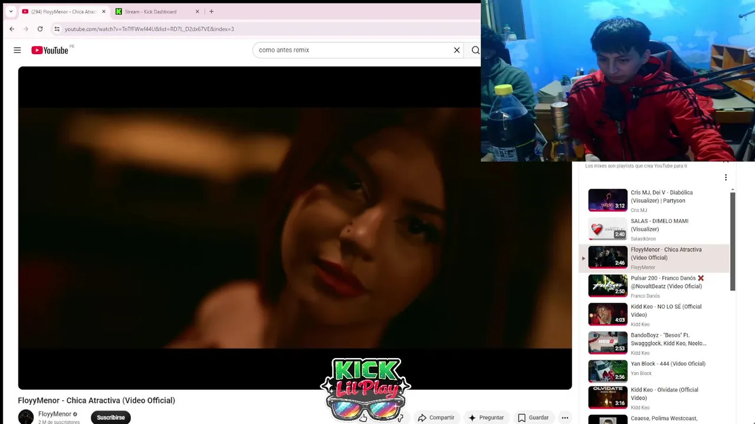
Task: Click the playlist panel scrollbar
Action: 733,241
